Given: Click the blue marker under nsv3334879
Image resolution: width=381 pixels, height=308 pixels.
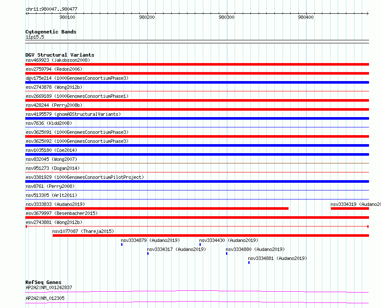Looking at the screenshot, I should [122, 245].
